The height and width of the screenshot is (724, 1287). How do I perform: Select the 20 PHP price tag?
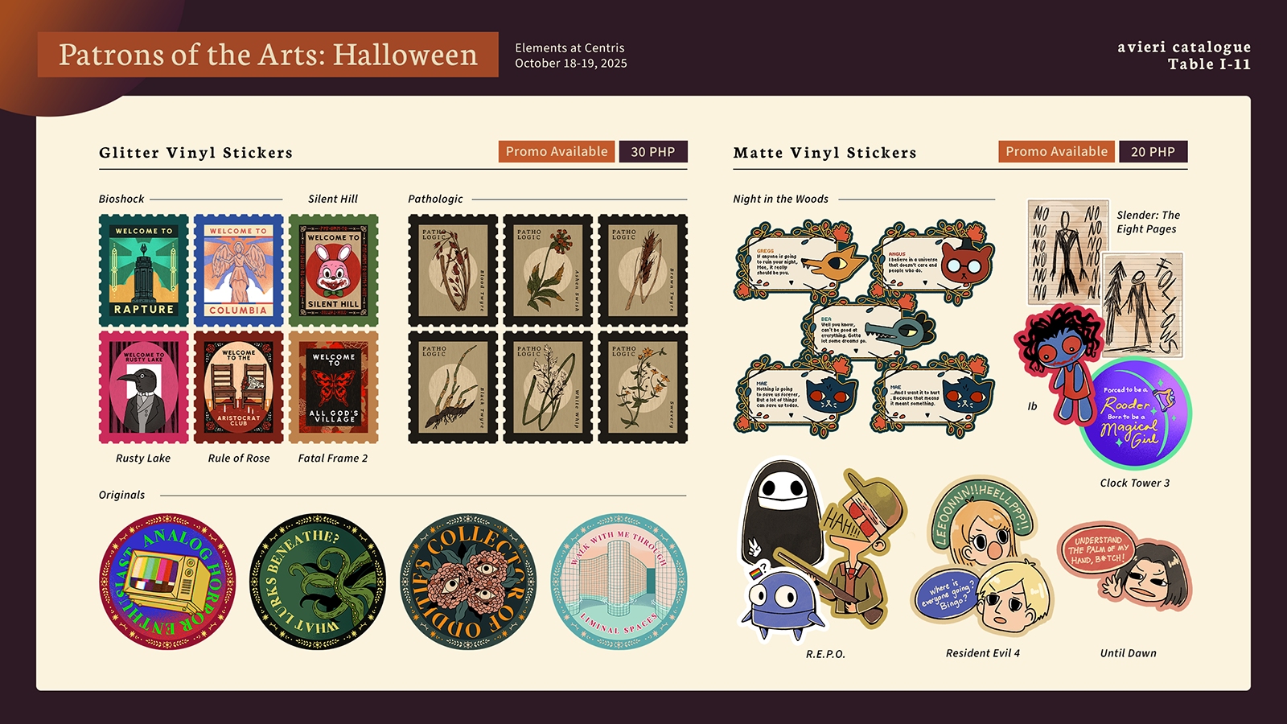[x=1153, y=151]
